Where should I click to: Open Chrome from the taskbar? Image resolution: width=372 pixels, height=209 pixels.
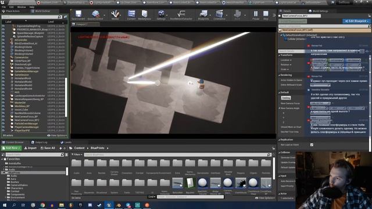[42, 205]
